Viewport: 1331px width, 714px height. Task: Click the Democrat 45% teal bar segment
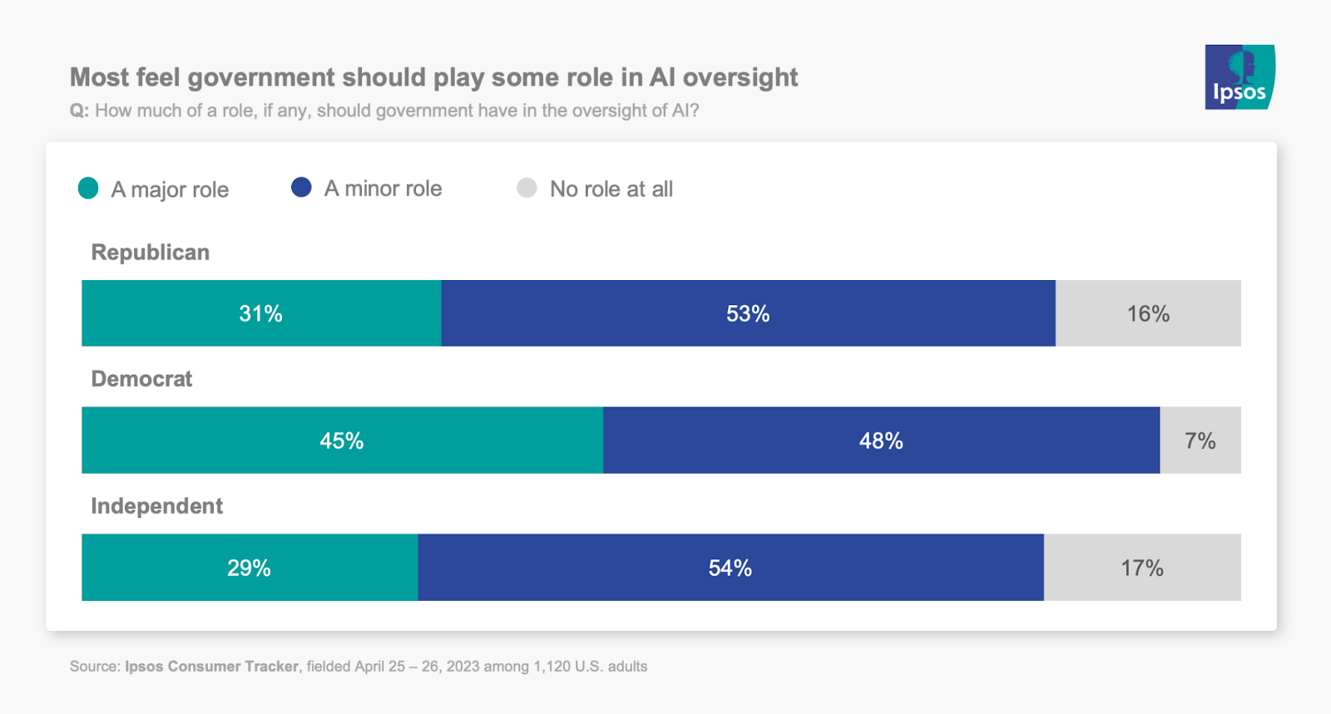pos(342,441)
